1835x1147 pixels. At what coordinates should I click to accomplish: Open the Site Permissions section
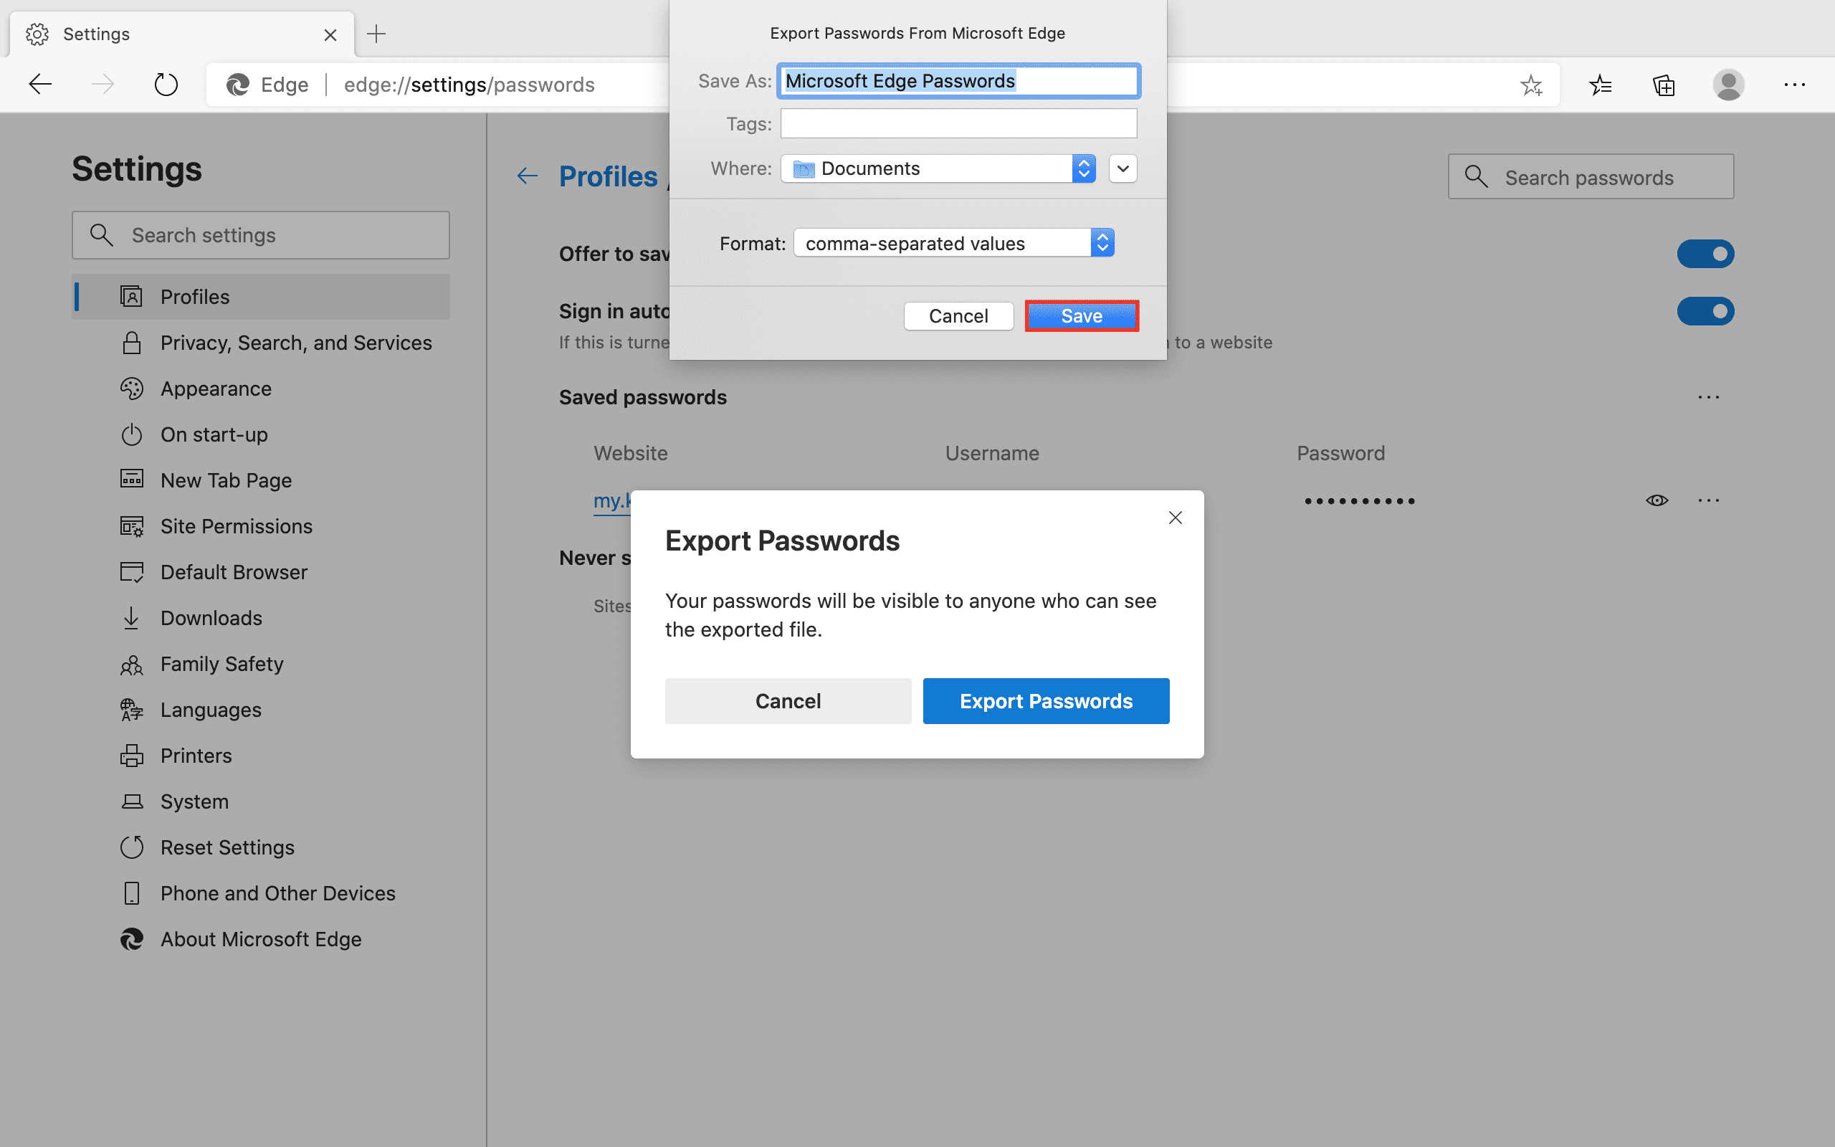click(236, 525)
